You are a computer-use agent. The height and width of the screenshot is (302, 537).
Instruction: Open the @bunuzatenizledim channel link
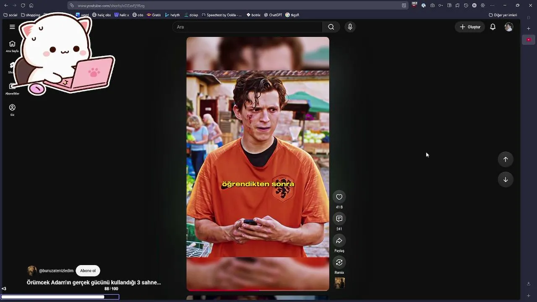56,271
